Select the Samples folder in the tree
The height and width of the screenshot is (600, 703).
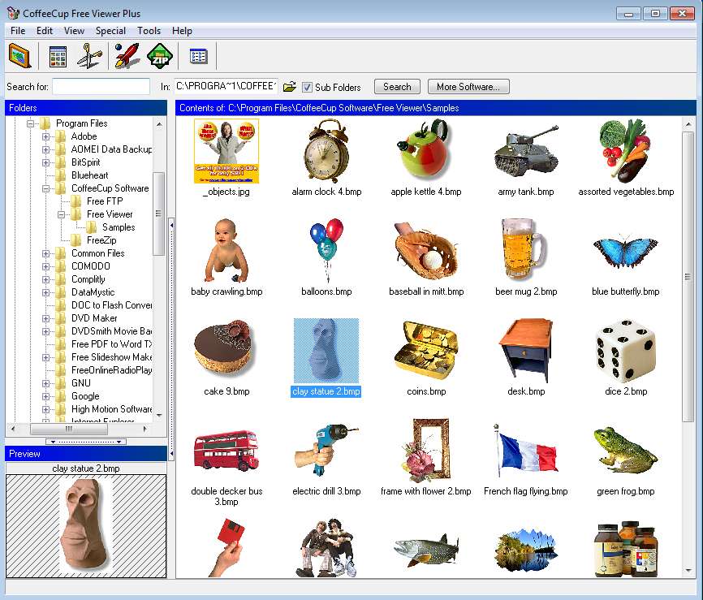(x=119, y=227)
